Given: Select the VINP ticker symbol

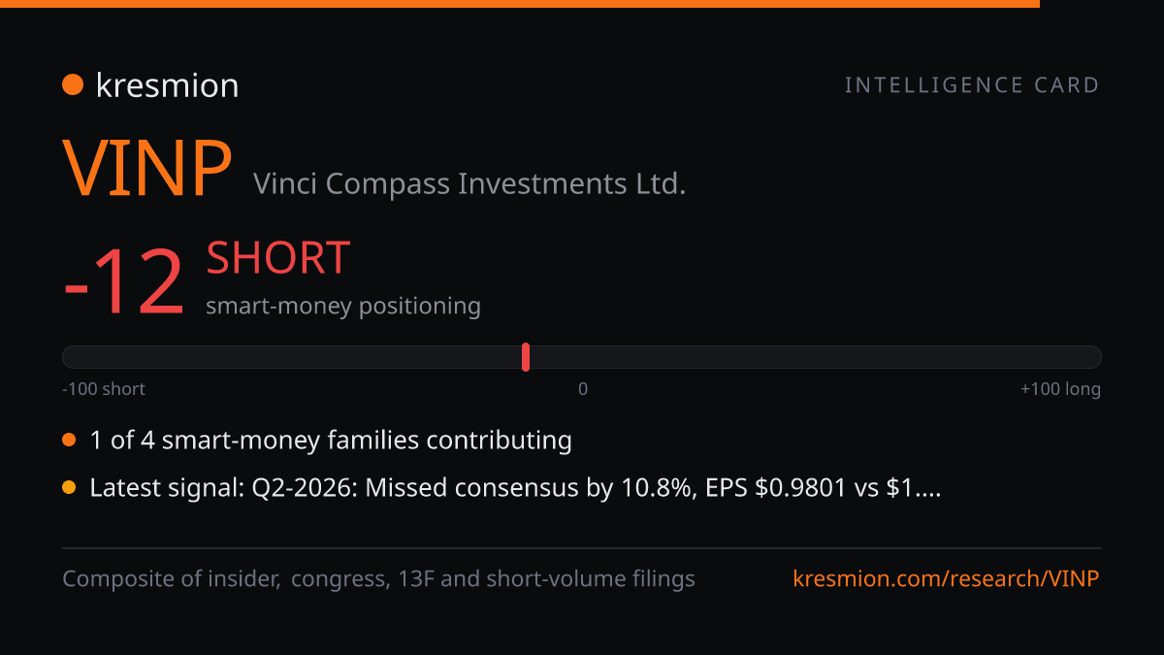Looking at the screenshot, I should click(x=147, y=169).
